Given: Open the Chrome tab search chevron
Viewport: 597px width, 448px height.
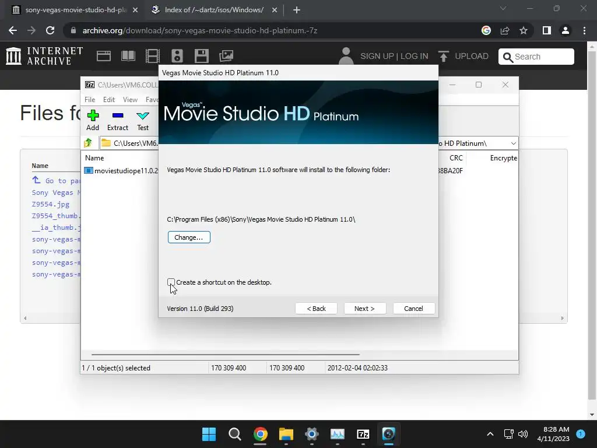Looking at the screenshot, I should coord(503,8).
